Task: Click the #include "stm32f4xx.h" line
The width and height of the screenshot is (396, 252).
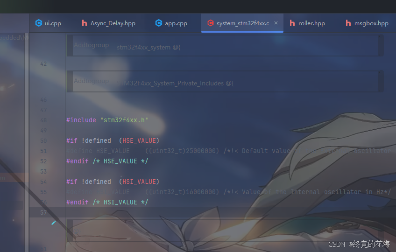Action: (107, 120)
